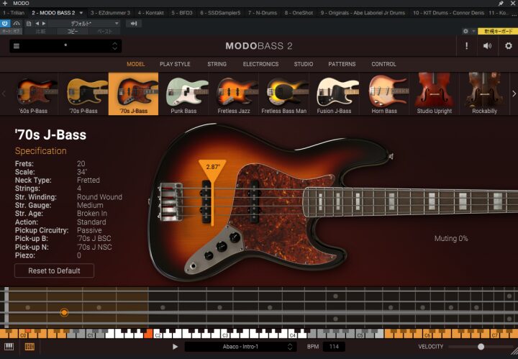Click the VELOCITY slider handle
Viewport: 518px width, 359px height.
[x=481, y=347]
